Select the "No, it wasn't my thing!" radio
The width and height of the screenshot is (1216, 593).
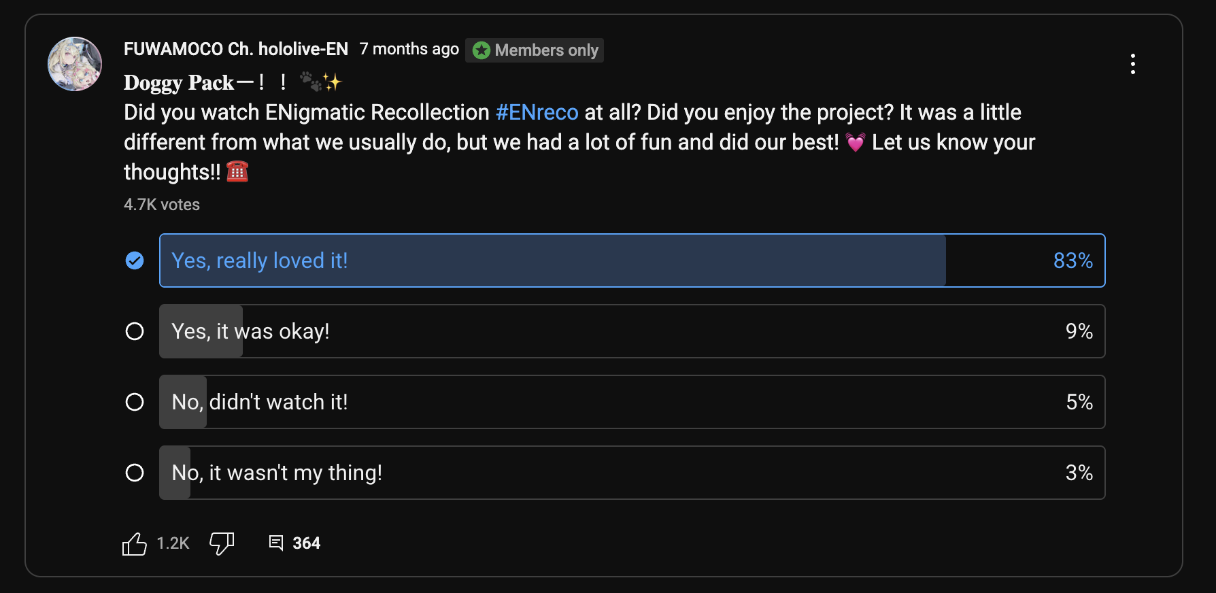pyautogui.click(x=135, y=473)
